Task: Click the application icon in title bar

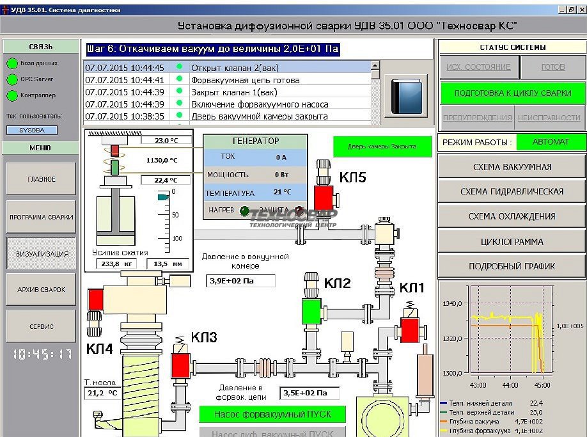Action: click(5, 10)
